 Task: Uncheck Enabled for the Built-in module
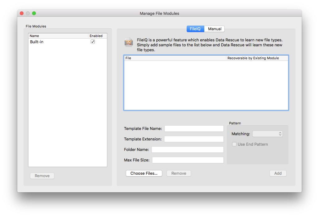click(93, 42)
